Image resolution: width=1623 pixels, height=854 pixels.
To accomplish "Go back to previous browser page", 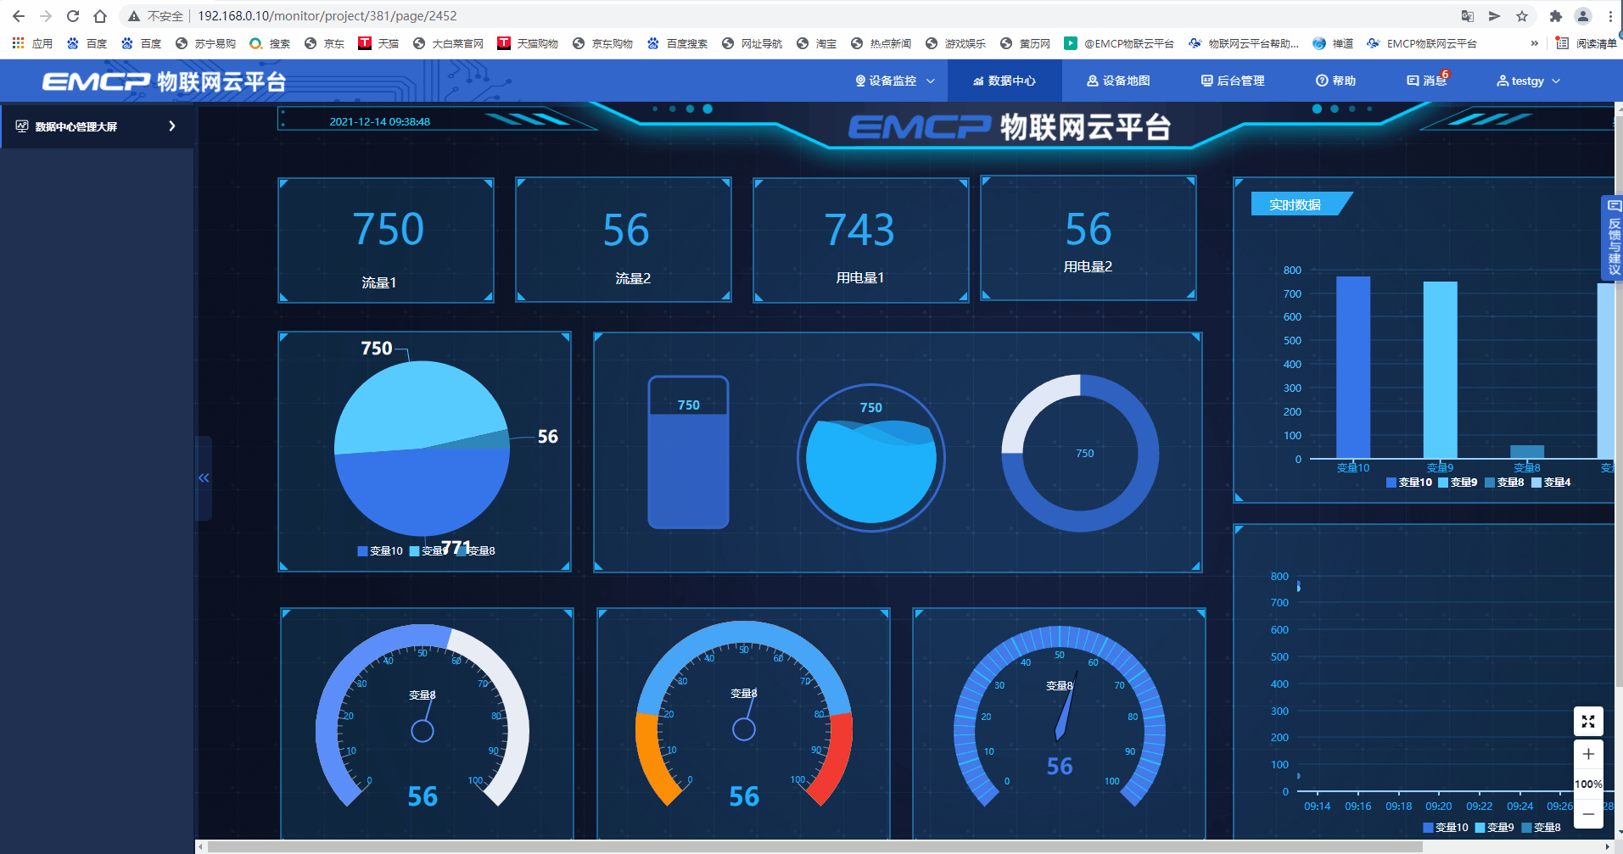I will (x=19, y=16).
